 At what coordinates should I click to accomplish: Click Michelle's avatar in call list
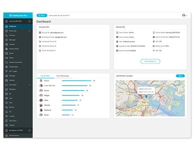coord(41,105)
